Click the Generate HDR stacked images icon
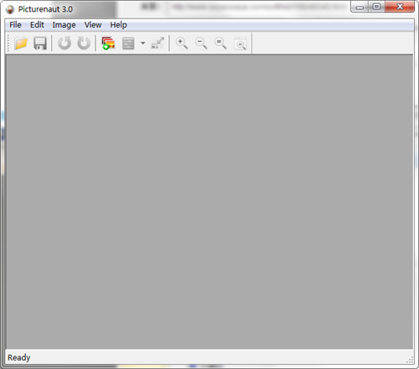The width and height of the screenshot is (419, 369). point(108,44)
